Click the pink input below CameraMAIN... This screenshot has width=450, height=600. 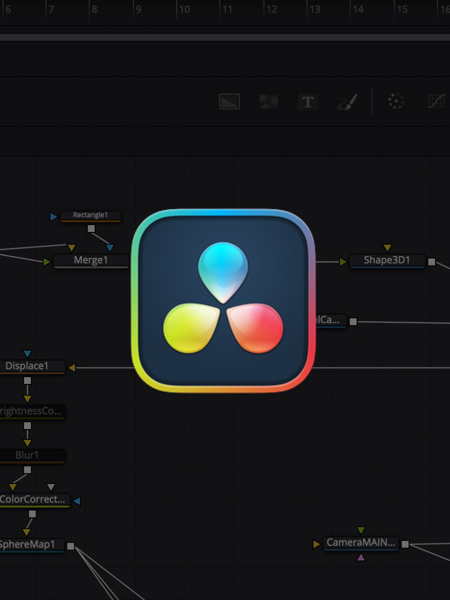(361, 556)
